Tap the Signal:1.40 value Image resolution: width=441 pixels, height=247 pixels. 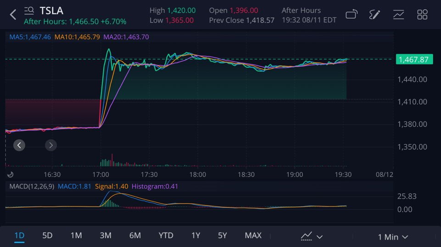(112, 187)
